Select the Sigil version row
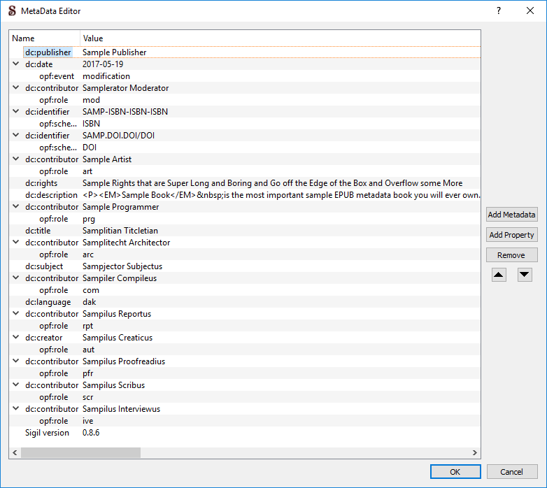This screenshot has height=488, width=547. (47, 433)
